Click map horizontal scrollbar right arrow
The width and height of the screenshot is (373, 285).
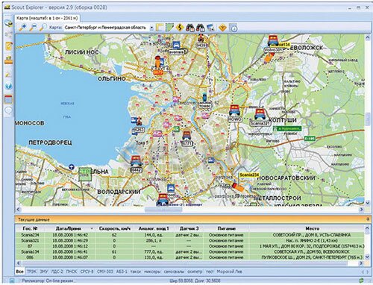pos(361,210)
